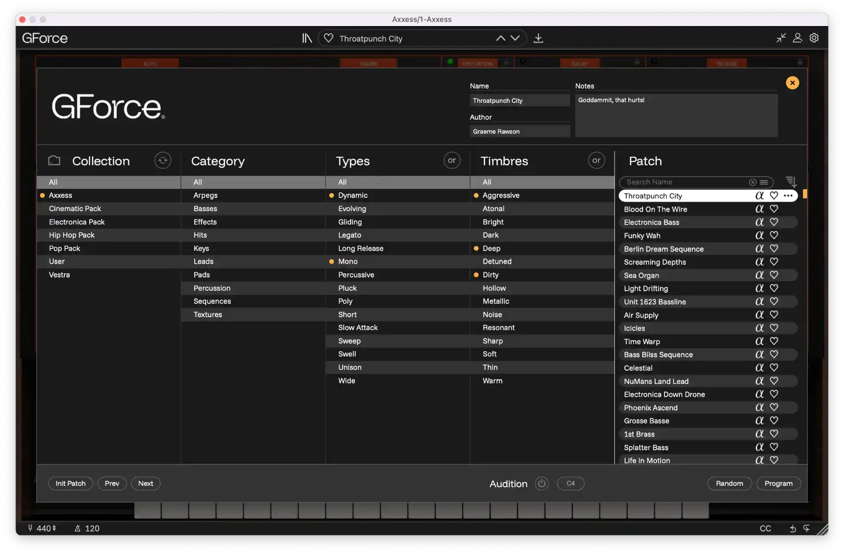Click the redo arrow in the status bar
The image size is (844, 554).
(x=807, y=528)
